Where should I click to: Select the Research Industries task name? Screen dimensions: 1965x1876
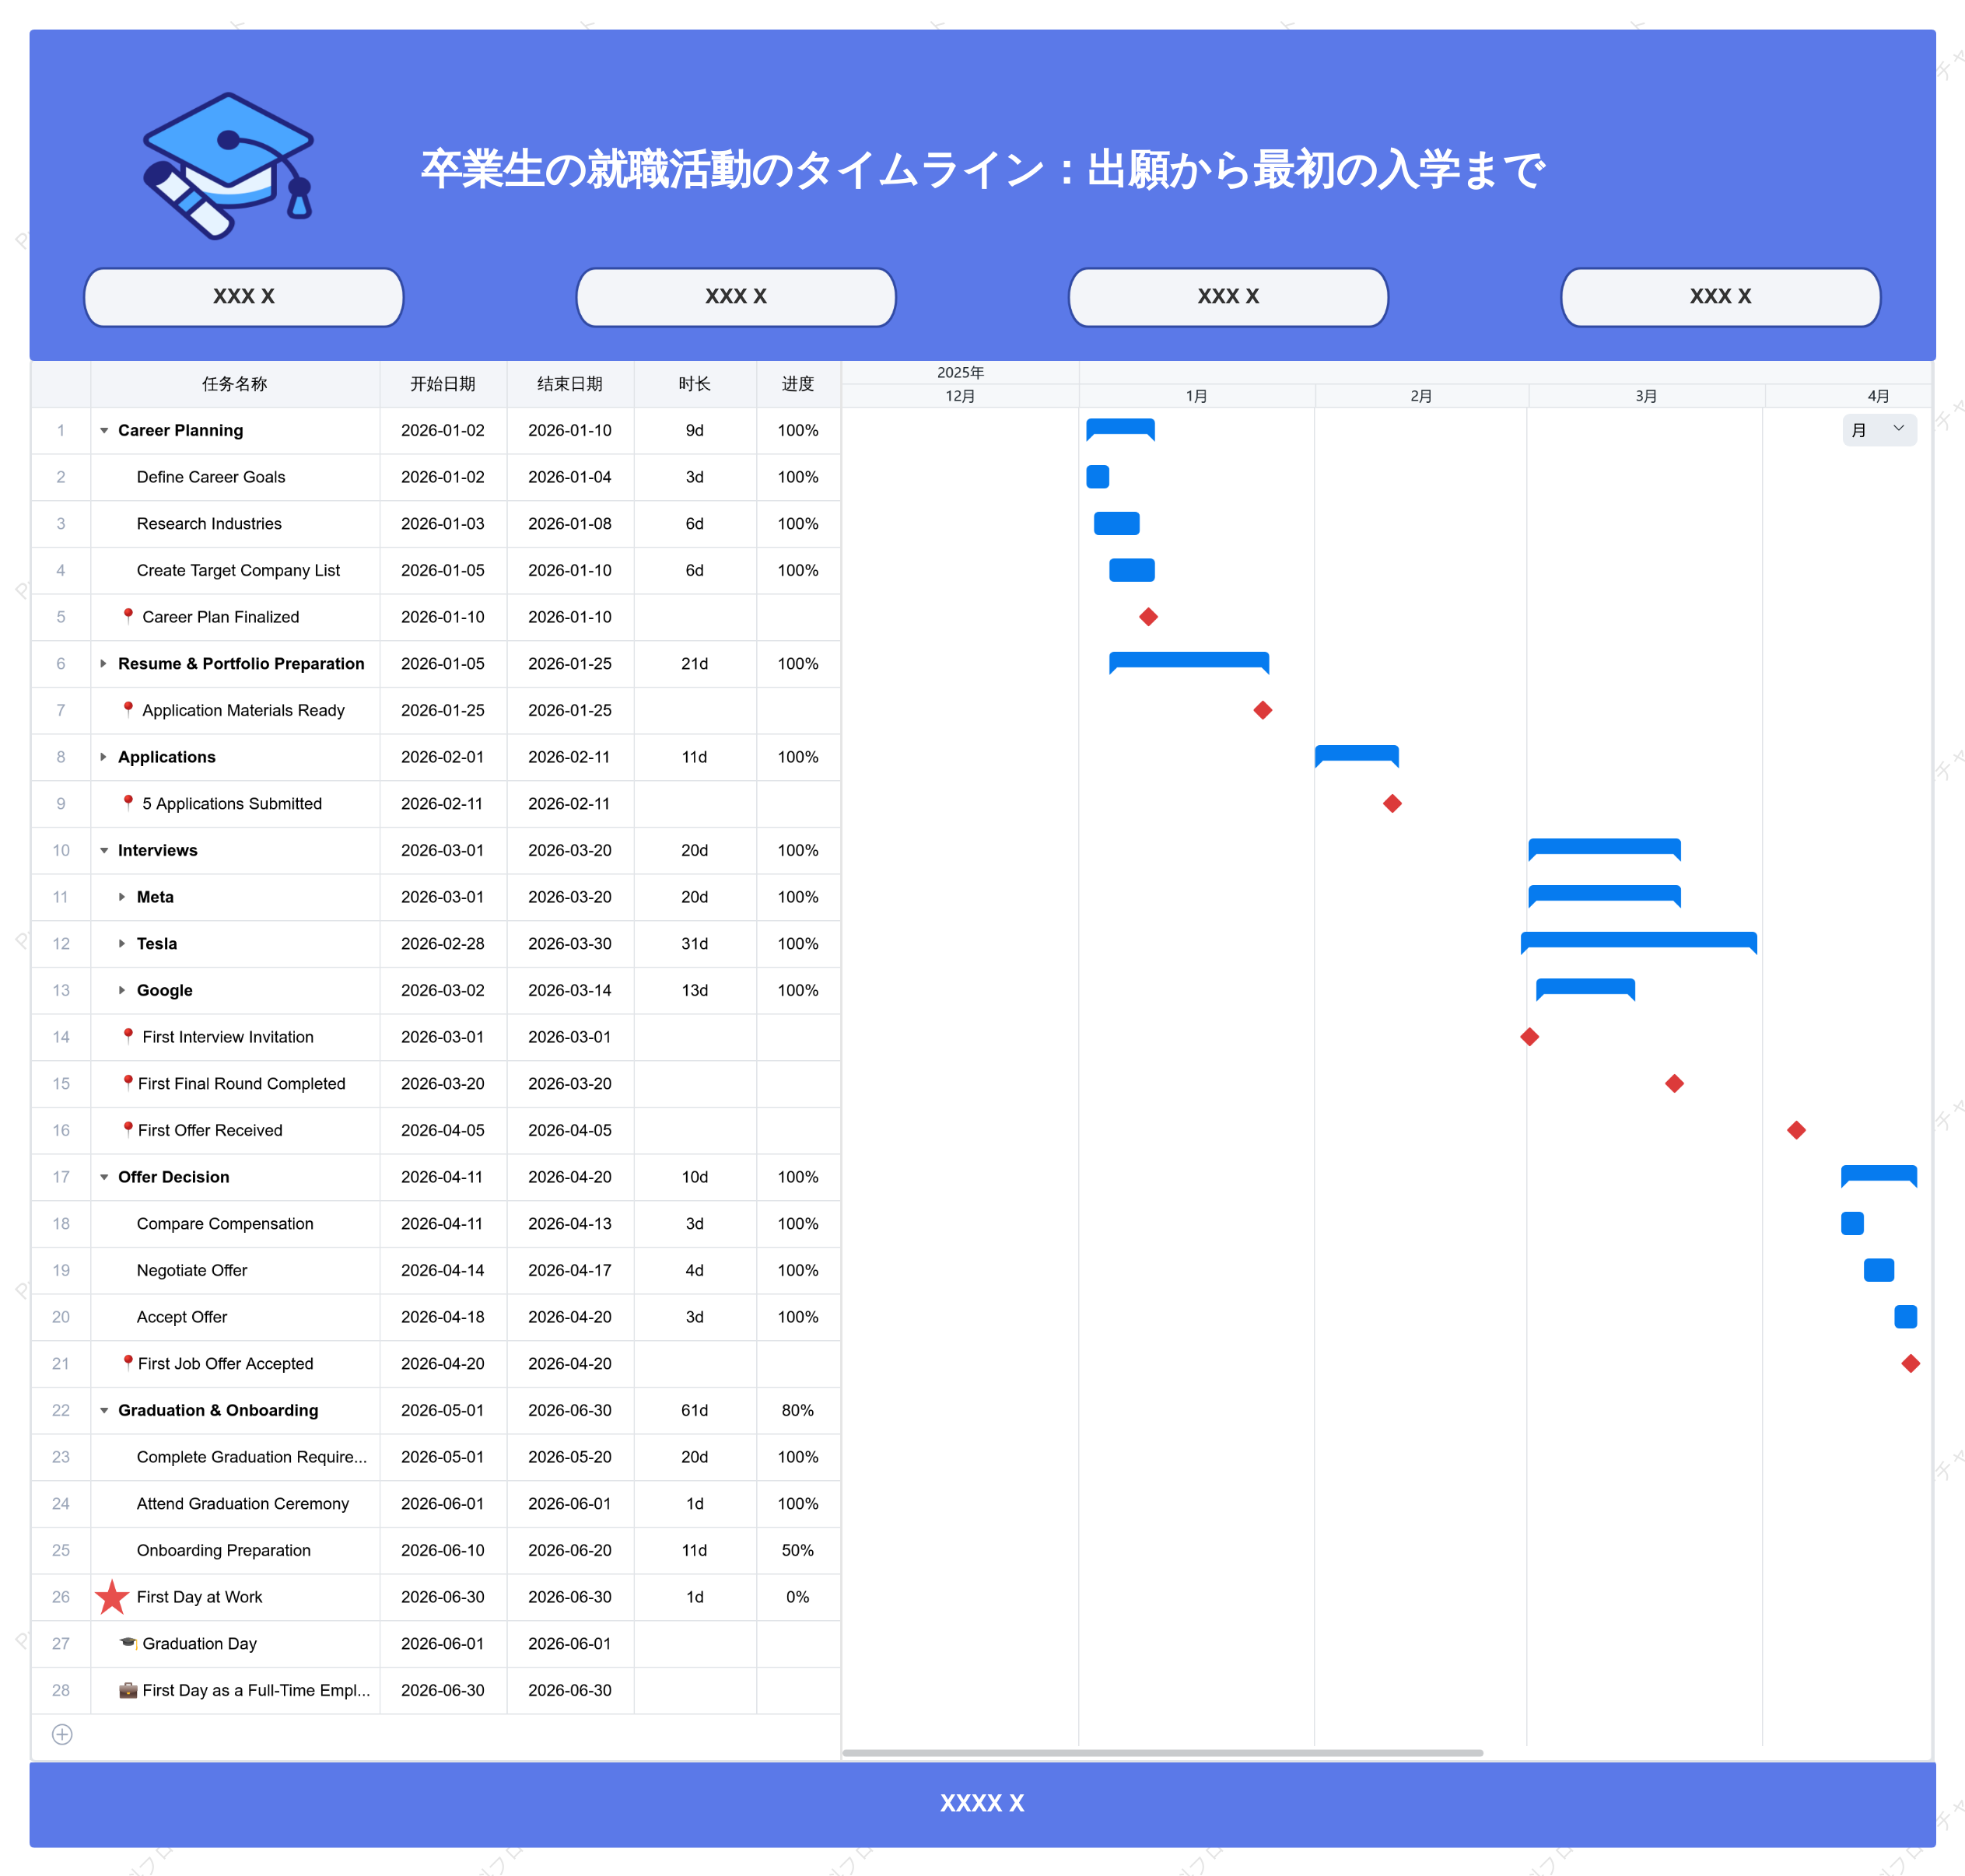pyautogui.click(x=209, y=524)
